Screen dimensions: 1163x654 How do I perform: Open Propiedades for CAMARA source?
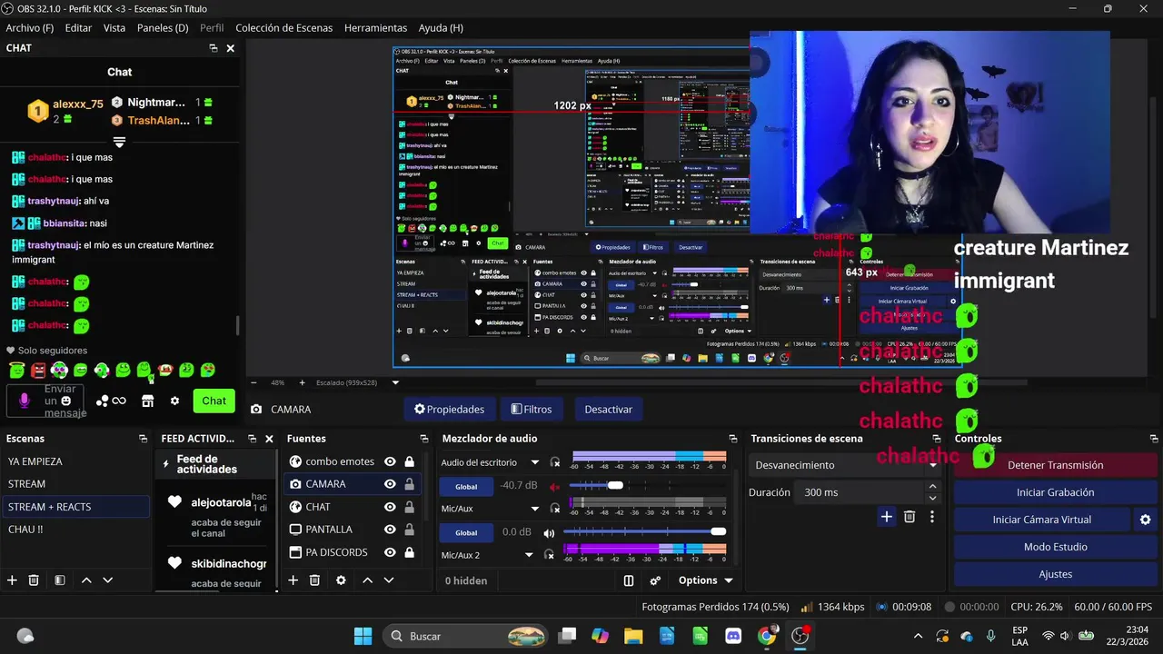[449, 410]
